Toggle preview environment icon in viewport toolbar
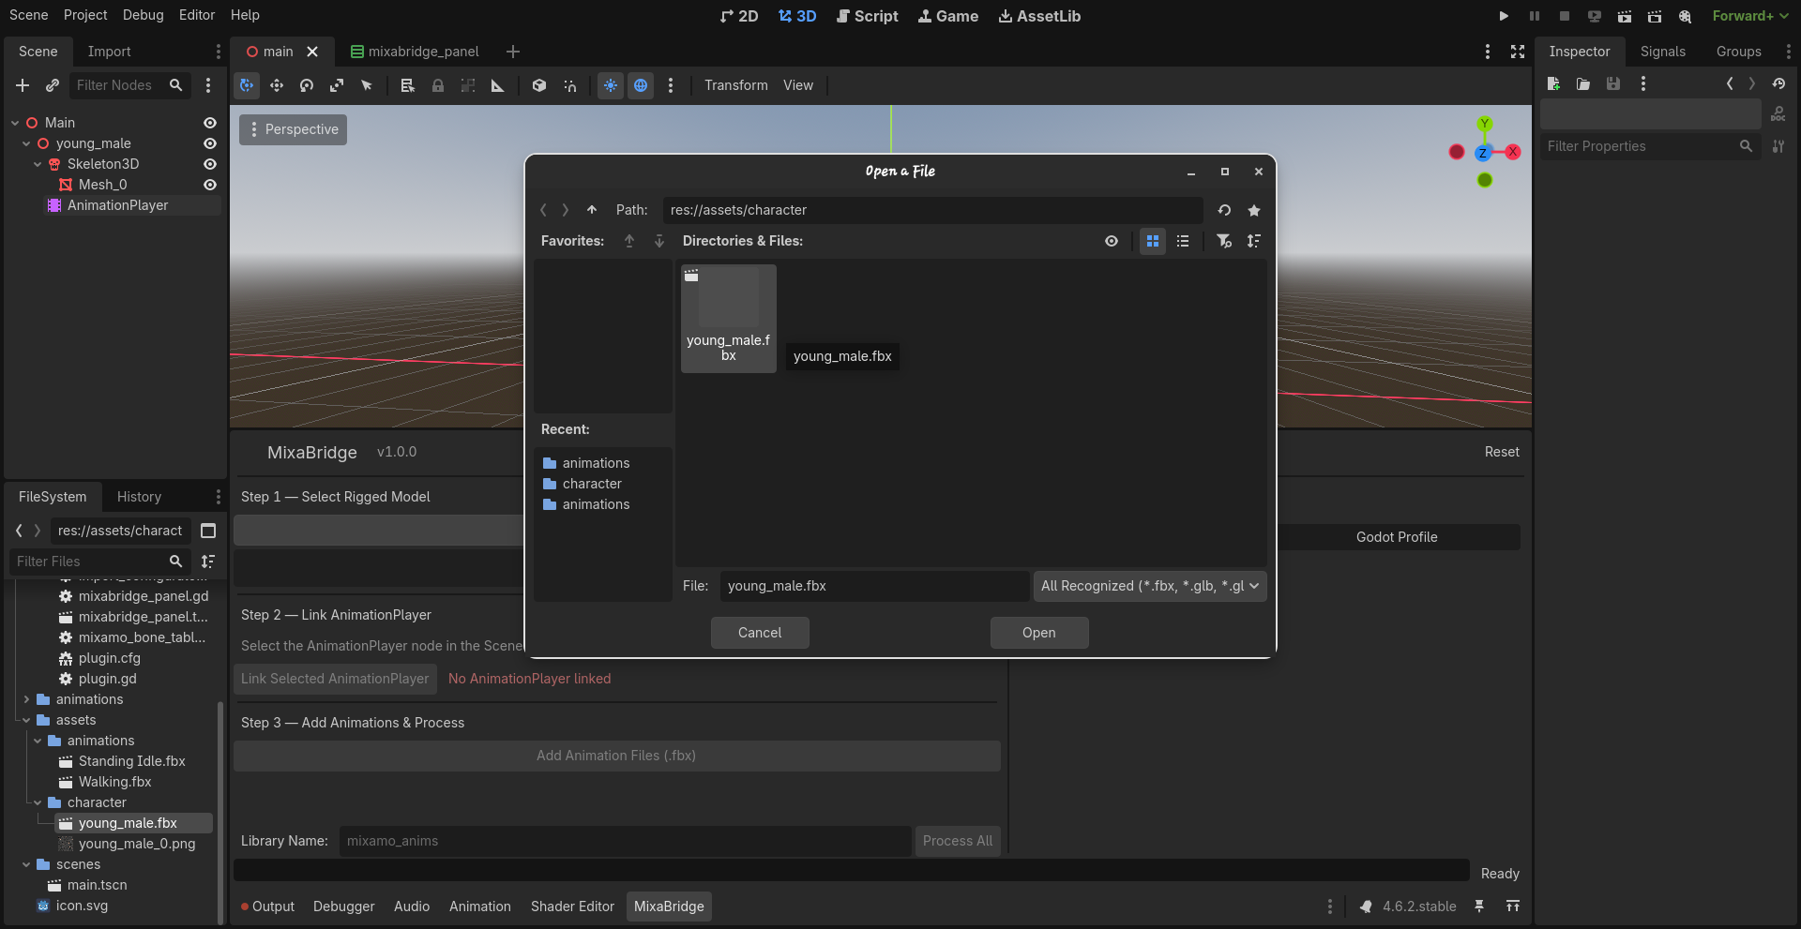This screenshot has height=929, width=1801. pyautogui.click(x=641, y=85)
